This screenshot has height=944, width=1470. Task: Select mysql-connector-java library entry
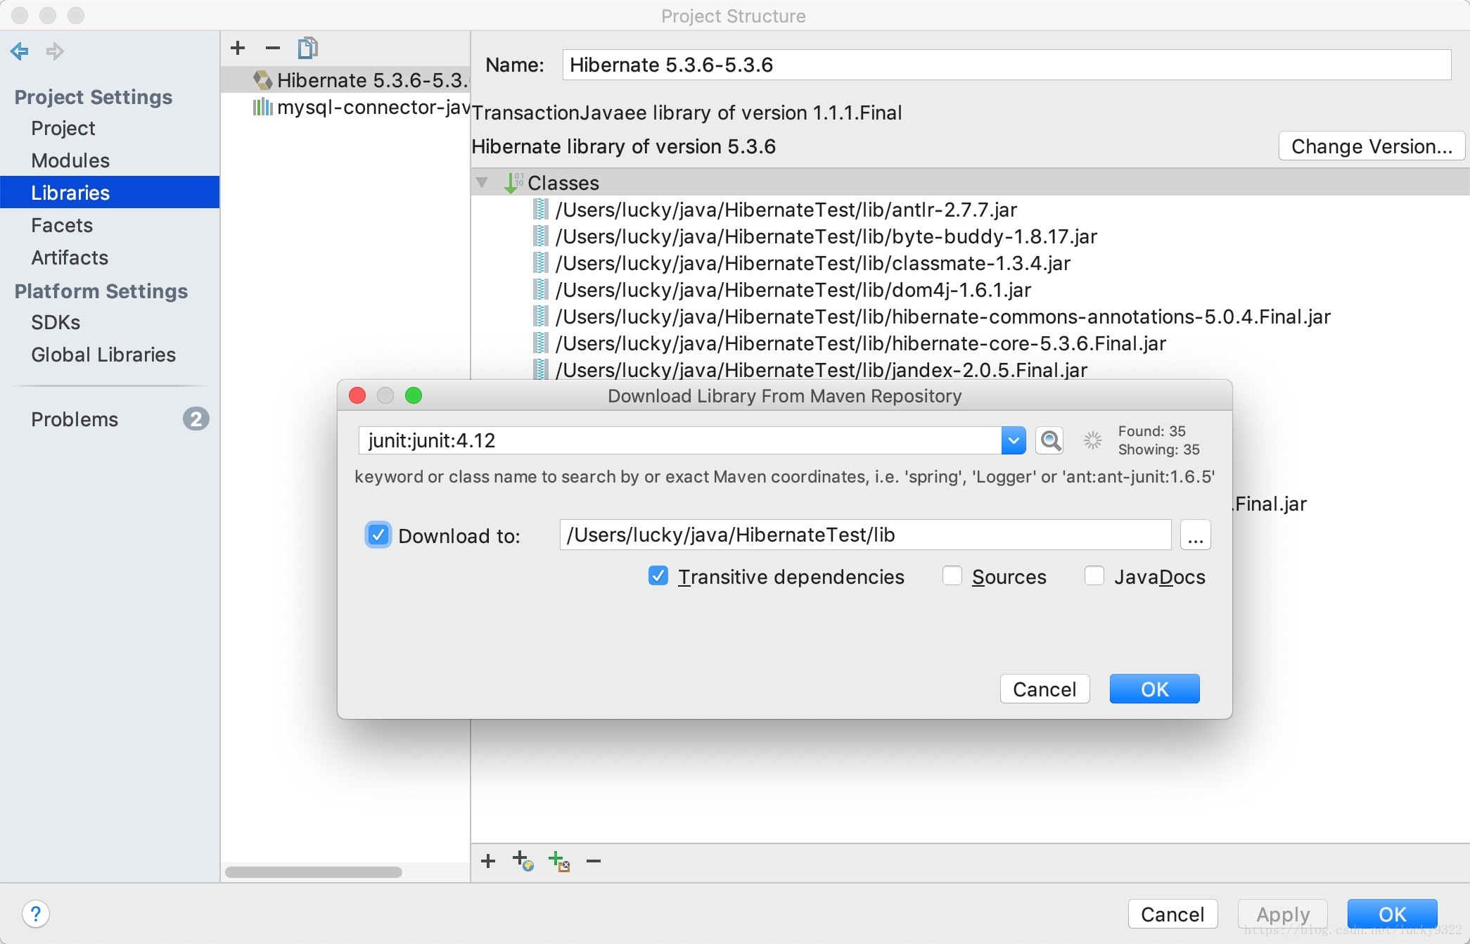pos(345,107)
